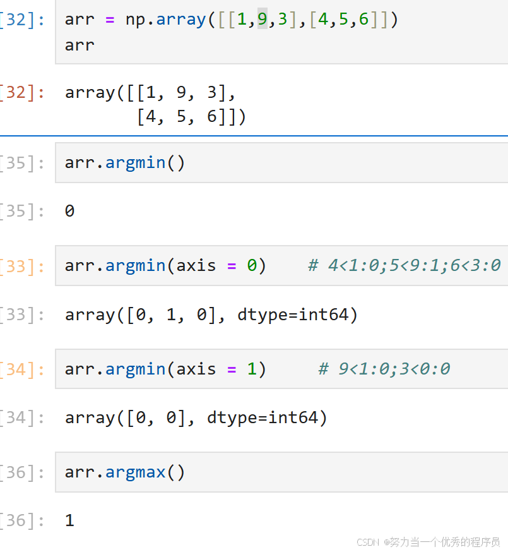
Task: Click output row [4, 5, 6]])
Action: pyautogui.click(x=191, y=117)
